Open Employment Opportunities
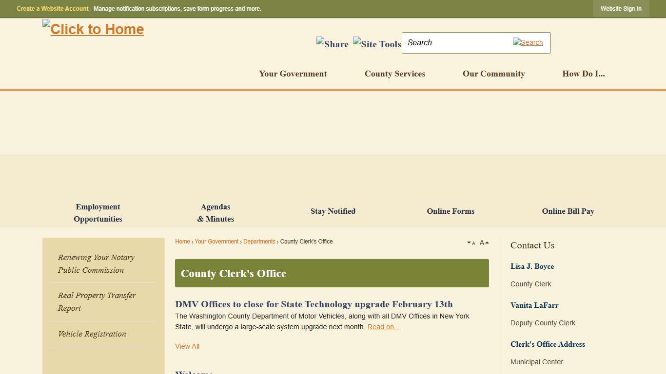666x374 pixels. [x=98, y=213]
